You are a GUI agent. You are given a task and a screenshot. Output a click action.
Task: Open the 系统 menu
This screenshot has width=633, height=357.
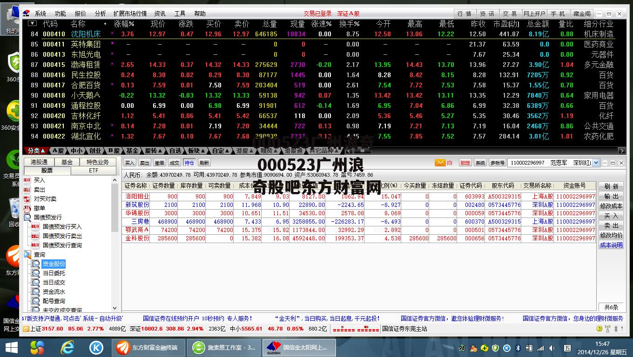tap(40, 13)
